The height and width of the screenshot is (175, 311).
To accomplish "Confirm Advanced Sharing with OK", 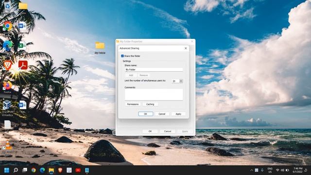I will 146,114.
